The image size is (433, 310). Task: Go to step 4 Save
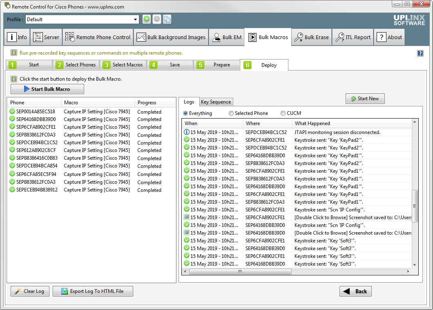(170, 65)
